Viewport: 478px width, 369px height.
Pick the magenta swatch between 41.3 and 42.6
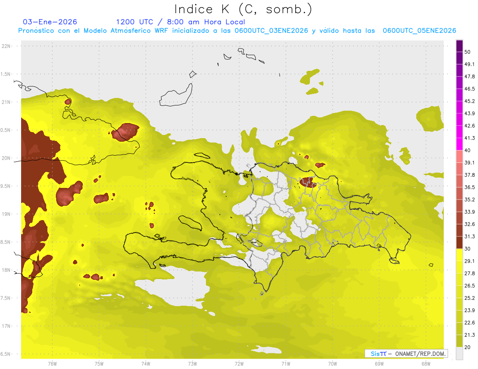[x=460, y=132]
